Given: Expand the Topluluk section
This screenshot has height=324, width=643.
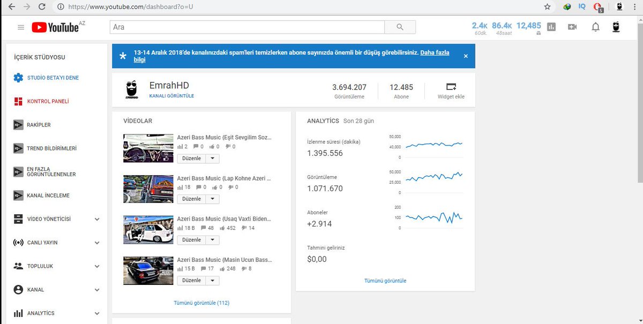Looking at the screenshot, I should coord(97,266).
